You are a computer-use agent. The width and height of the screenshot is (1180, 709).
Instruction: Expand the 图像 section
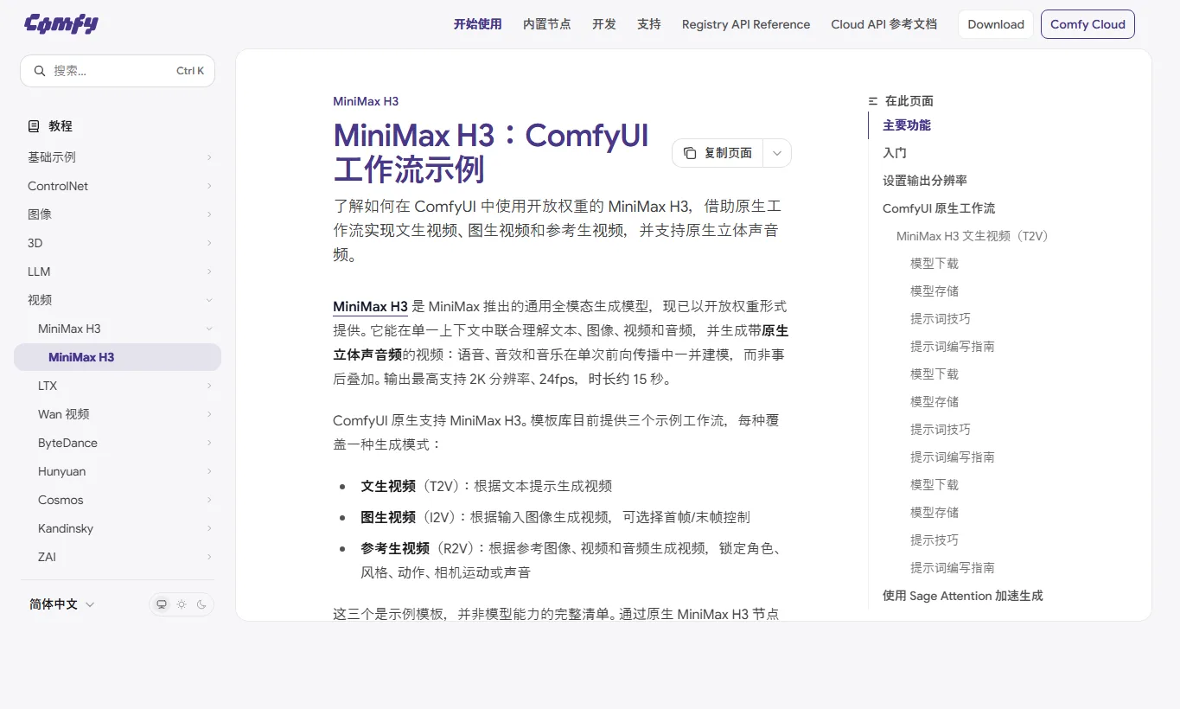pos(118,214)
